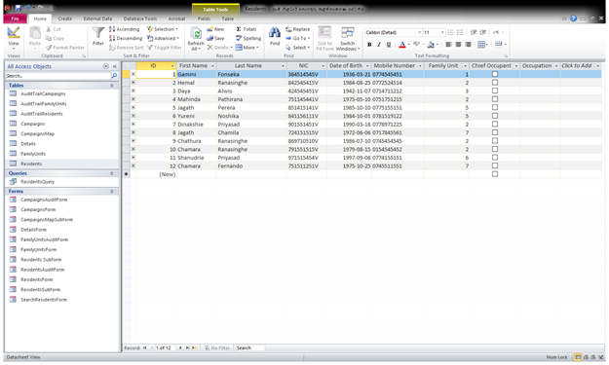The image size is (609, 365).
Task: Switch to the Create ribbon tab
Action: point(65,18)
